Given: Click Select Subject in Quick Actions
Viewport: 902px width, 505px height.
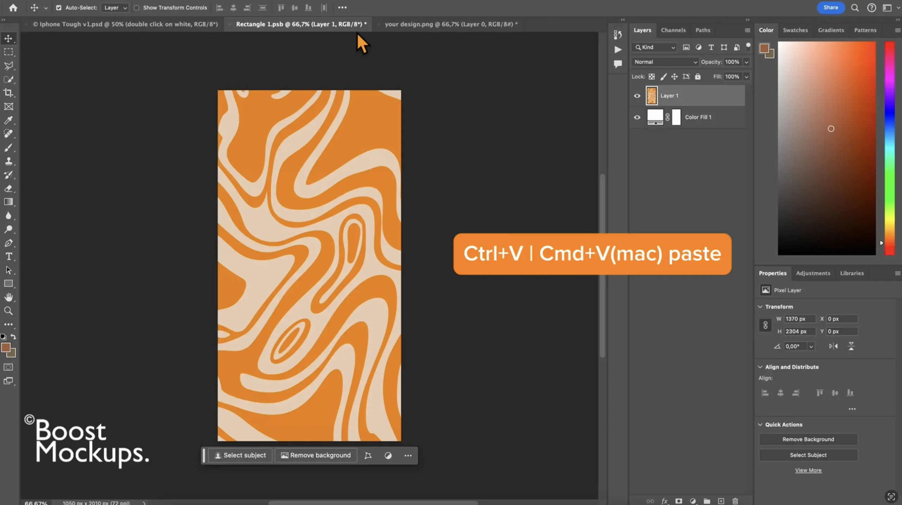Looking at the screenshot, I should coord(808,455).
